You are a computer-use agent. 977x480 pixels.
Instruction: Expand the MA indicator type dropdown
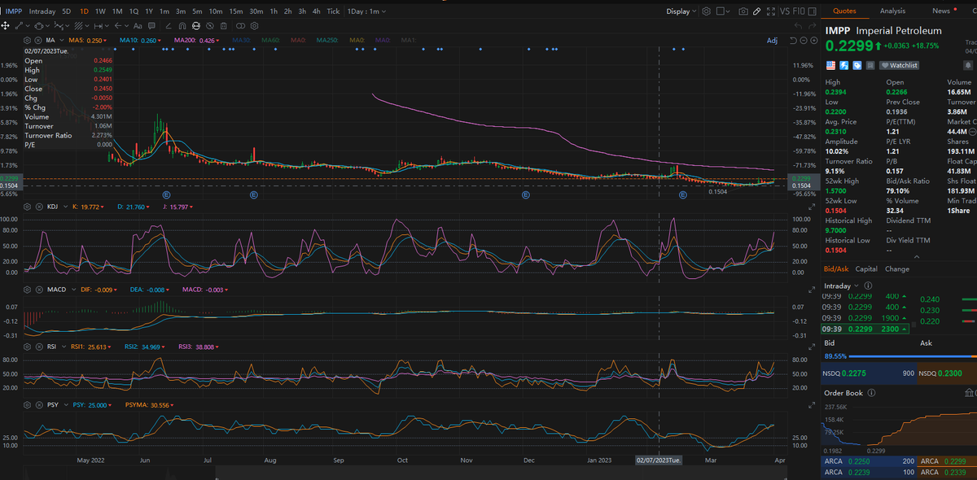tap(62, 40)
